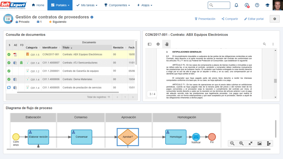Toggle the sidebar panel in document viewer
283x159 pixels.
click(150, 44)
